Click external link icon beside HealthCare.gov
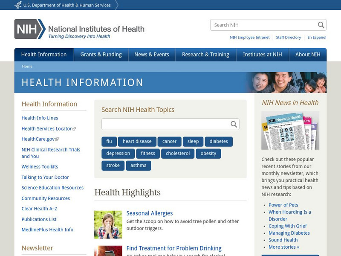 pos(57,139)
